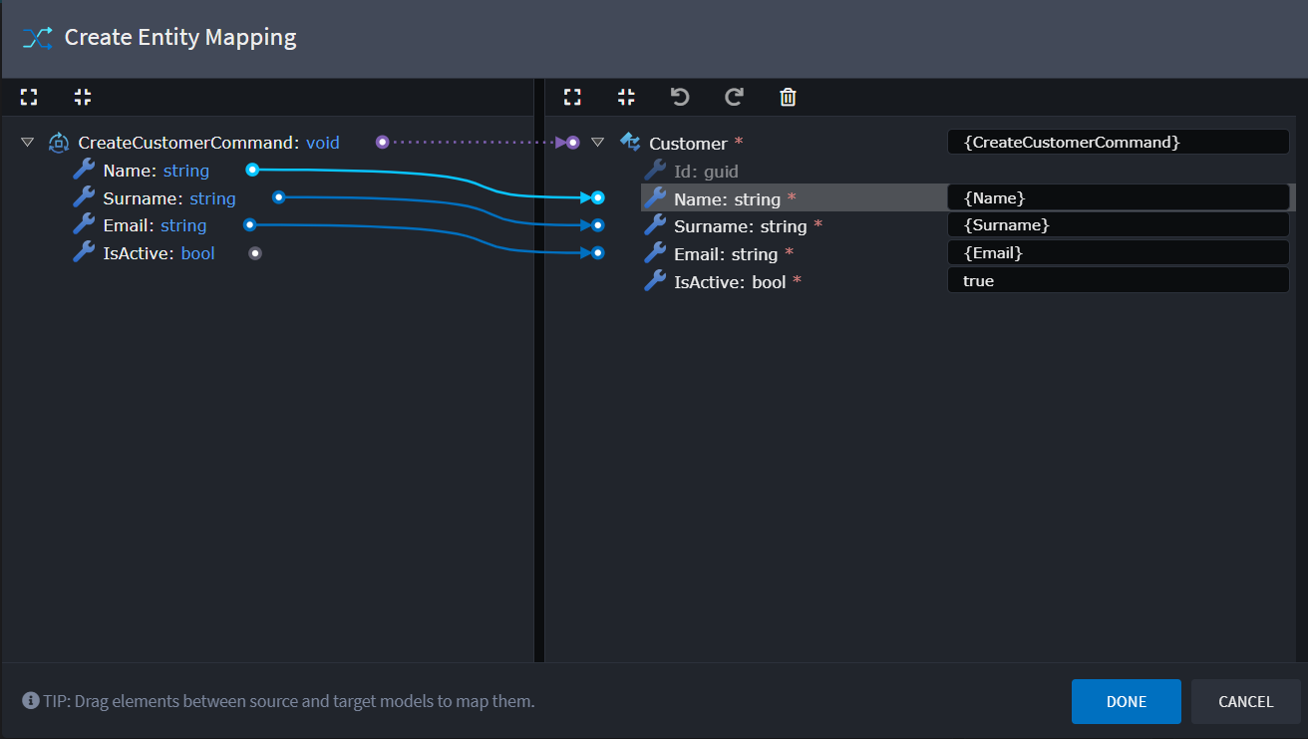
Task: Select source field Email: string
Action: click(x=155, y=225)
